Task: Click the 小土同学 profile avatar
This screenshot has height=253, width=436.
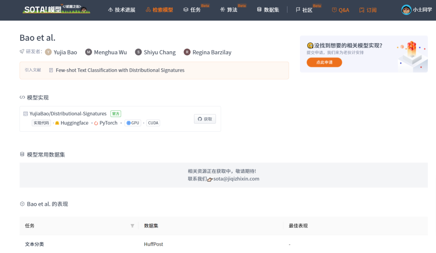Action: 406,10
